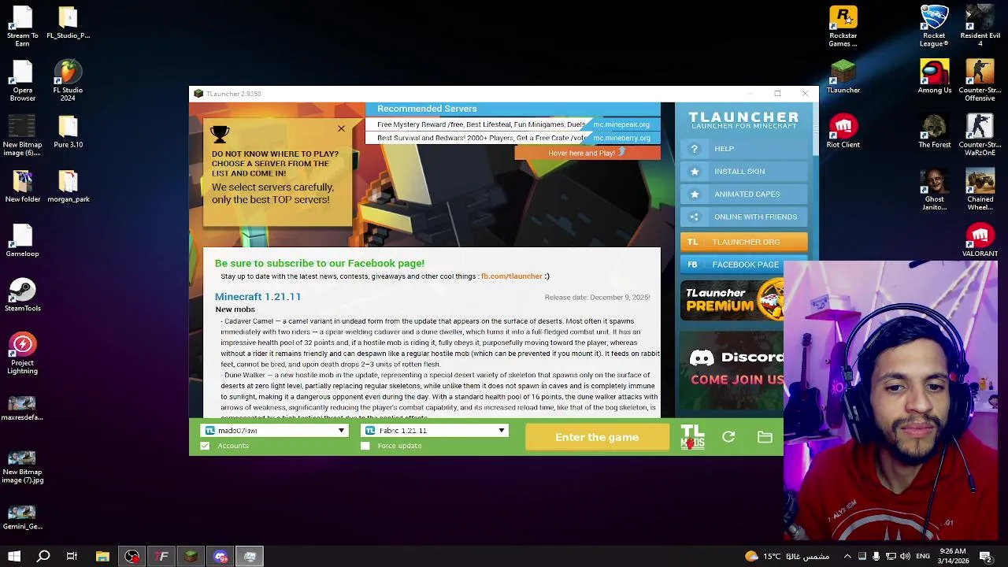Open the Discord Come Join Us banner
Image resolution: width=1008 pixels, height=567 pixels.
(732, 369)
